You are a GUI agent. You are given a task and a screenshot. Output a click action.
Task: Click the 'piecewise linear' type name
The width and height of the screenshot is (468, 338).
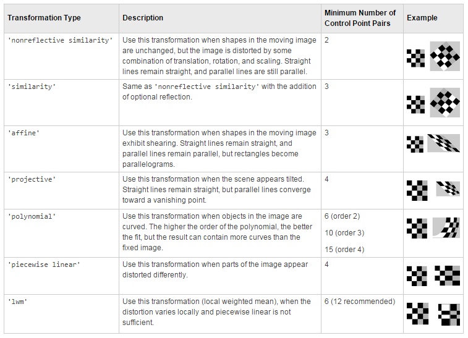tap(44, 264)
